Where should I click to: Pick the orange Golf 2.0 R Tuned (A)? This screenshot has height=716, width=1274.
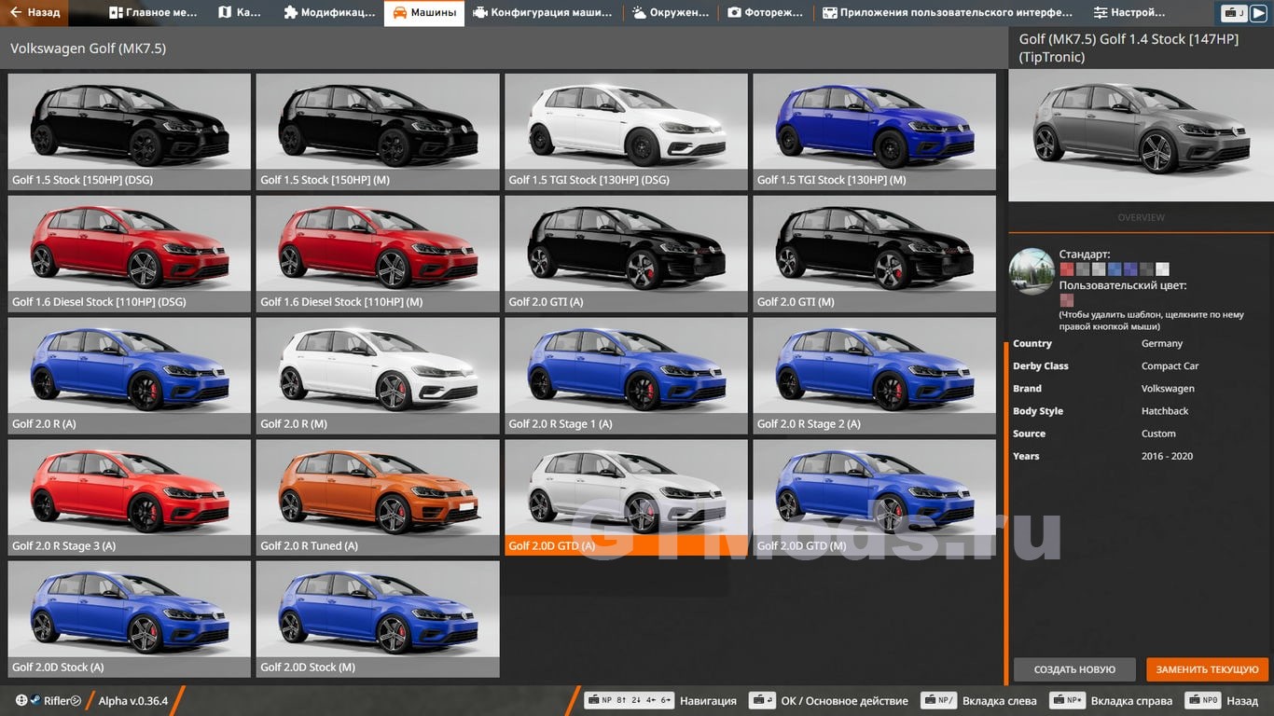pos(378,498)
